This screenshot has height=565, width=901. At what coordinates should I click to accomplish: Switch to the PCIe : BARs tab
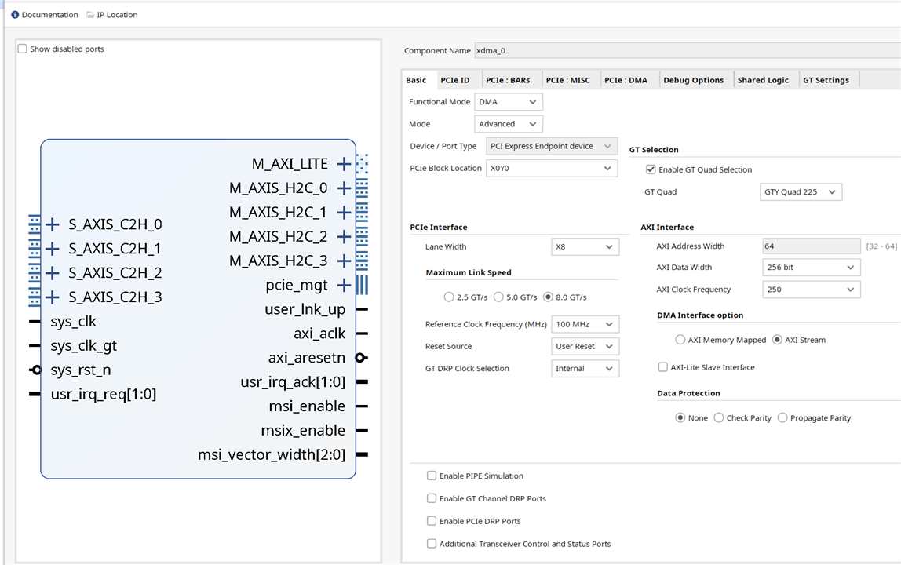[508, 80]
